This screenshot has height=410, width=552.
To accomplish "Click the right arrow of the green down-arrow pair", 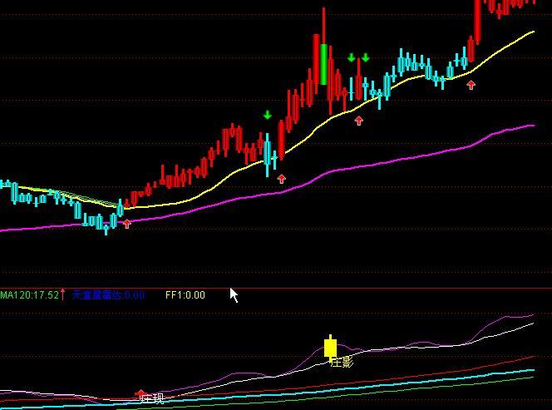I will pos(365,57).
